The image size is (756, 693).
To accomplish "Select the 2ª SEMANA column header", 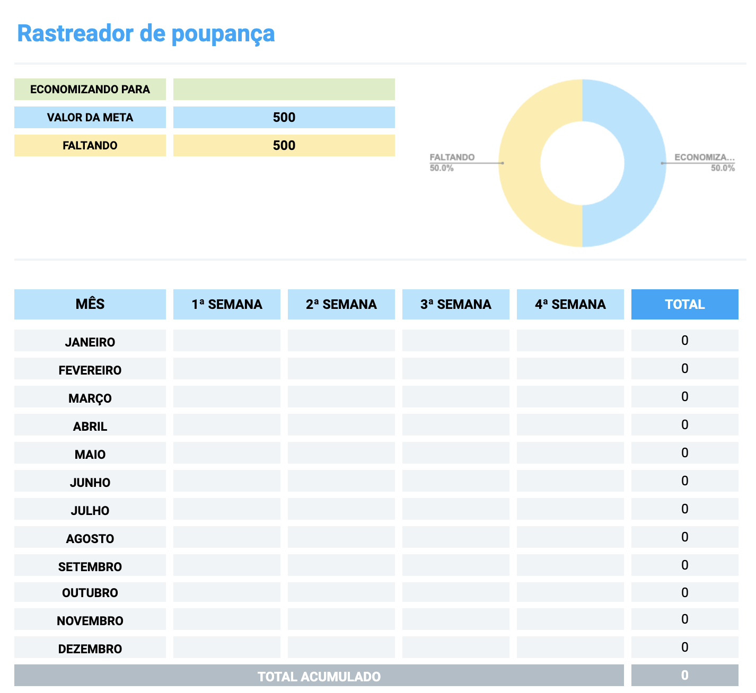I will (341, 304).
